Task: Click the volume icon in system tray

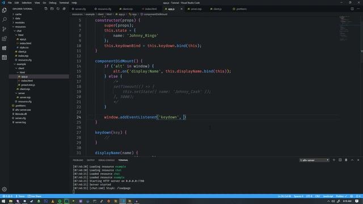Action: [333, 201]
